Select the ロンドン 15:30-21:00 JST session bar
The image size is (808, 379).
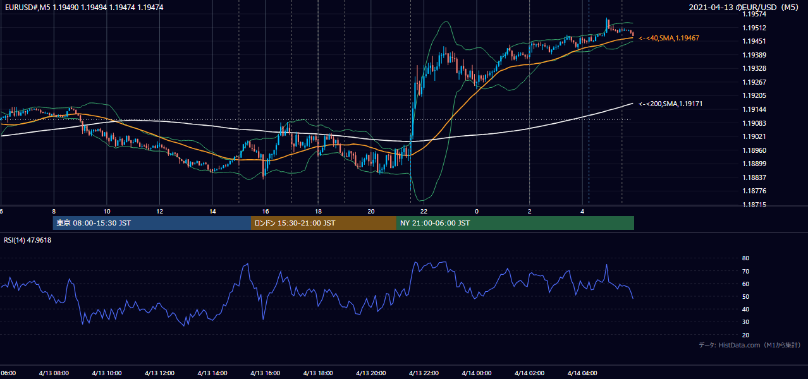(x=324, y=223)
